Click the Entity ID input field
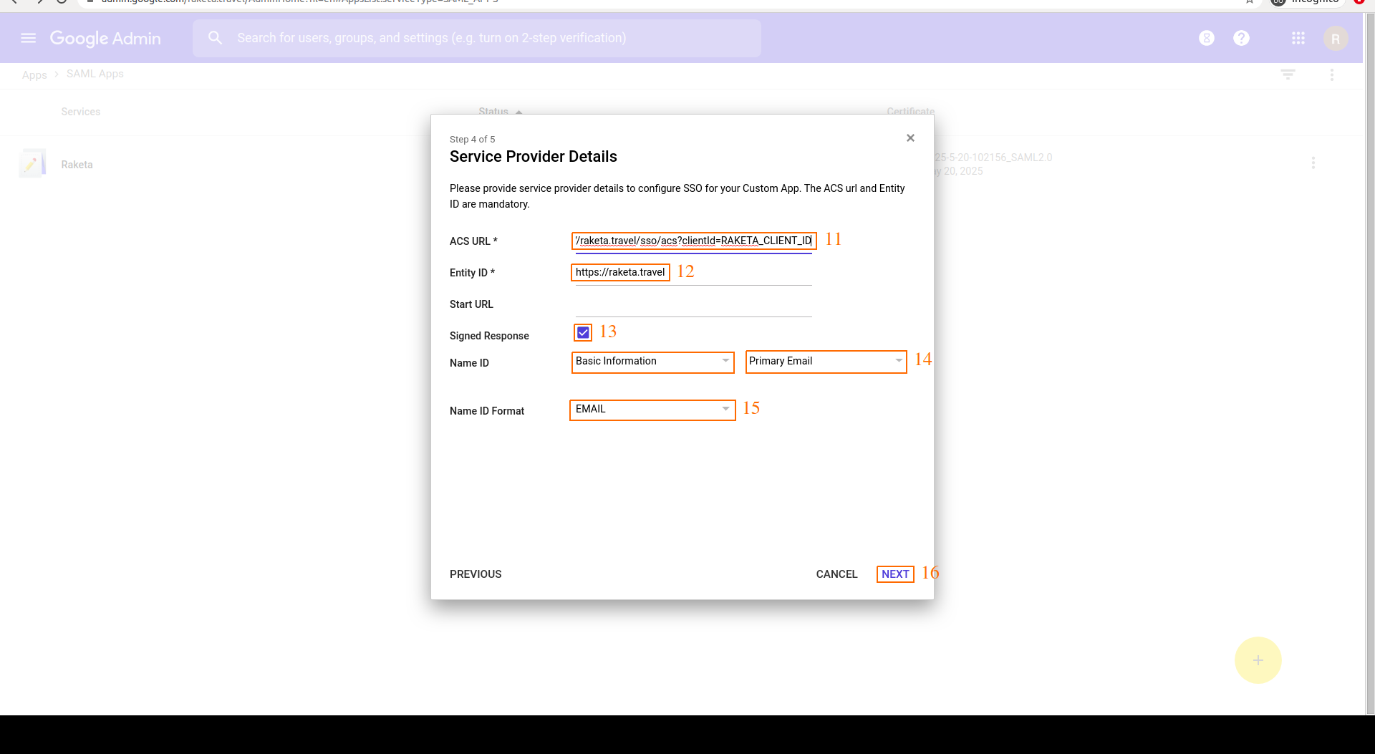 pos(693,273)
